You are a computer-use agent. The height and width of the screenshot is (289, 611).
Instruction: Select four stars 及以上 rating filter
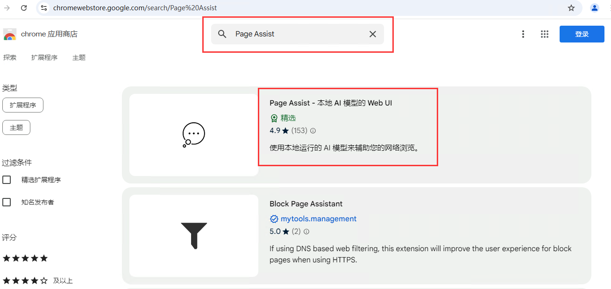[38, 281]
